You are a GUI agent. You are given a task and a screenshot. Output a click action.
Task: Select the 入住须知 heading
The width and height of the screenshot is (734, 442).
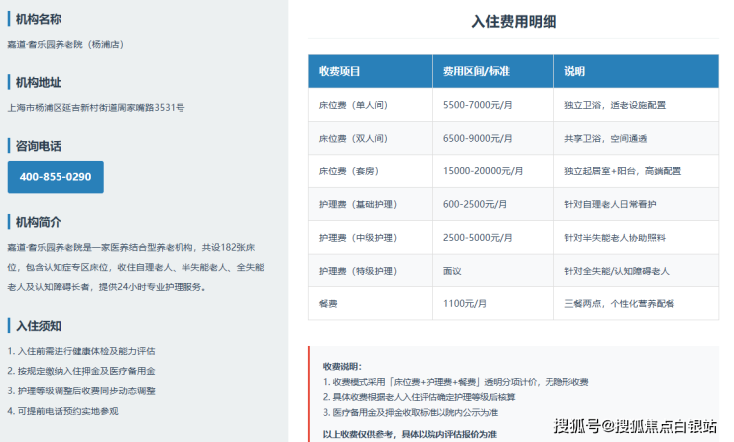coord(39,326)
